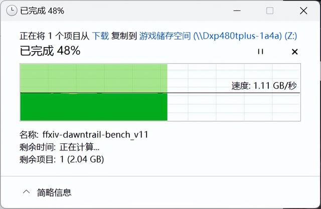Click the title bar text 已完成 48%

coord(42,11)
